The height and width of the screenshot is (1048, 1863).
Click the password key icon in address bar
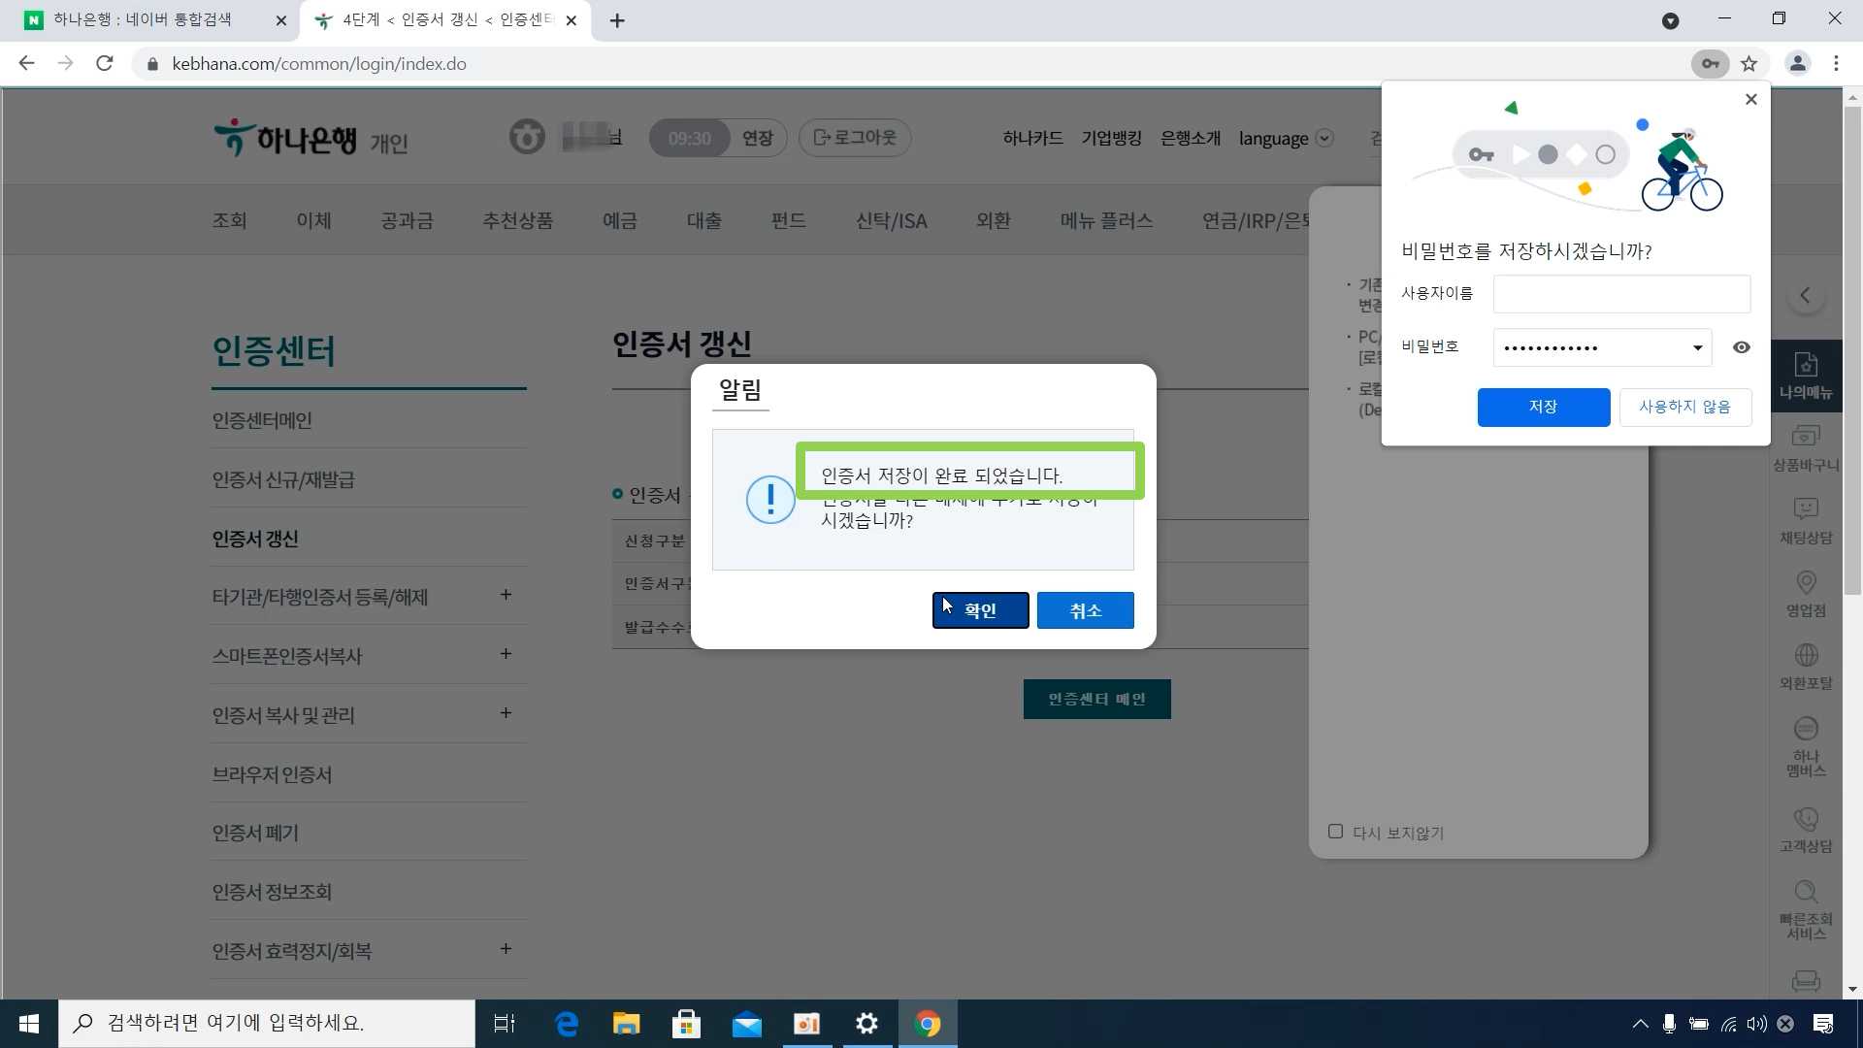[1710, 64]
